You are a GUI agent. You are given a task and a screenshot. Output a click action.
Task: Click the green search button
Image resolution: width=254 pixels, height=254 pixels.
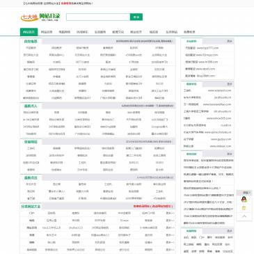[136, 17]
